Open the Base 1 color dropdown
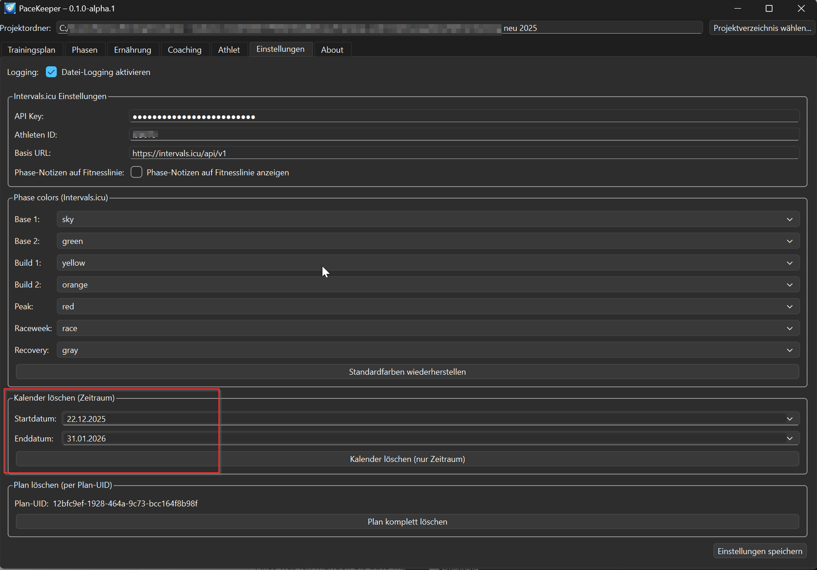817x570 pixels. pyautogui.click(x=427, y=219)
